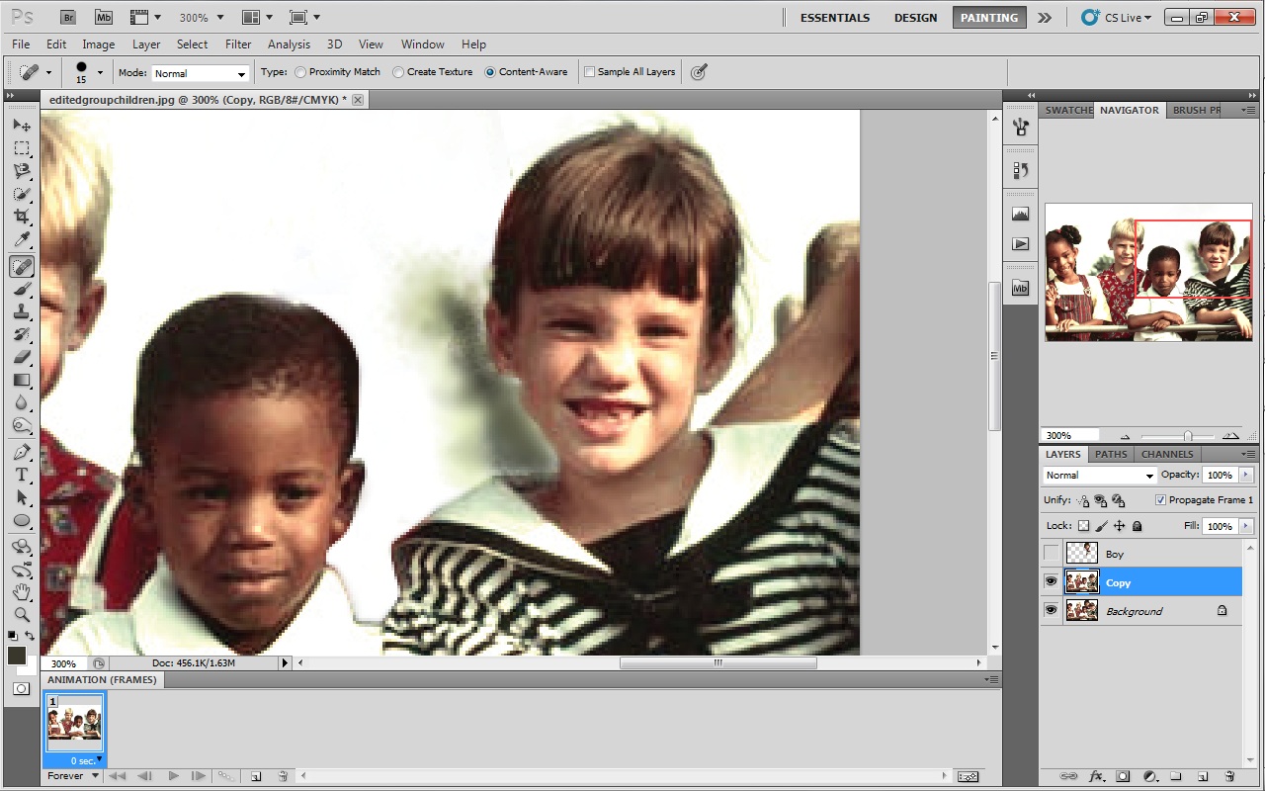Switch to the Paths tab
The image size is (1265, 791).
(x=1111, y=454)
